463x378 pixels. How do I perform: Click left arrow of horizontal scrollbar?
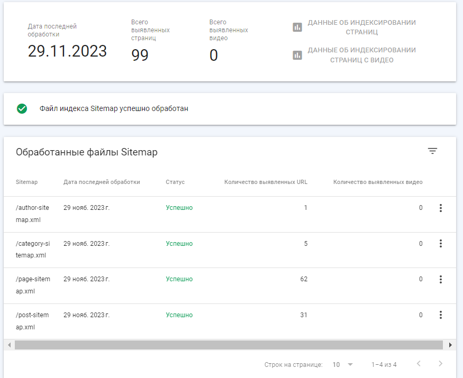[9, 345]
